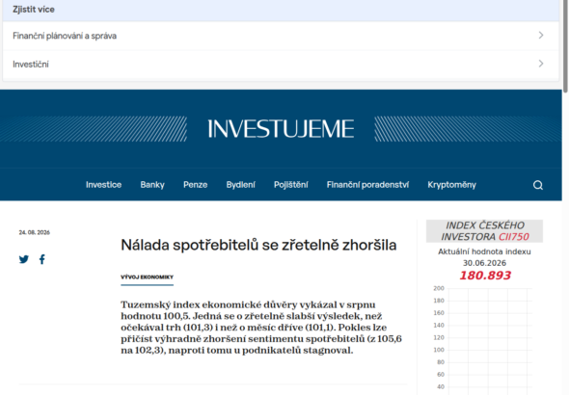Open the Finanční poradenství menu item
This screenshot has height=395, width=569.
[x=367, y=185]
